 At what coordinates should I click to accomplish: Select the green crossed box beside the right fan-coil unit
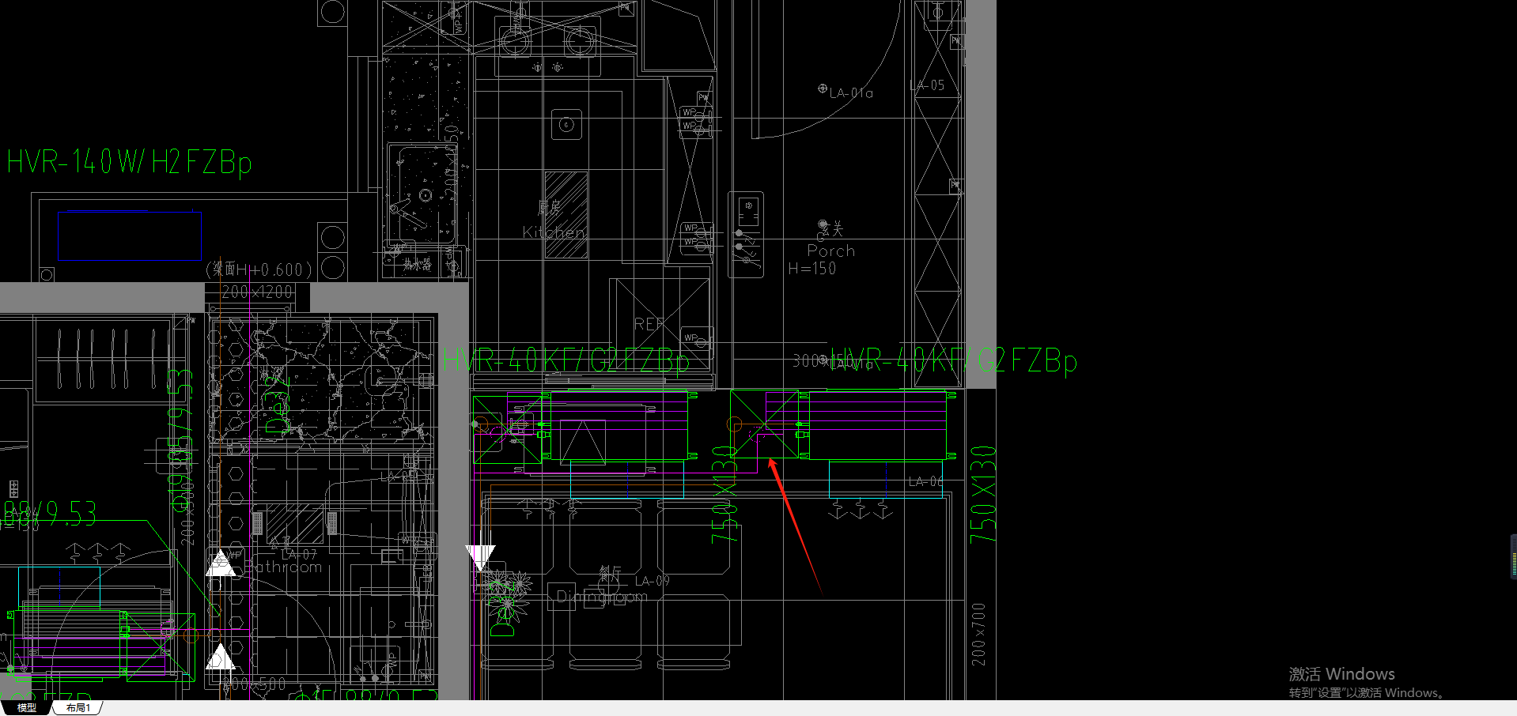coord(764,424)
